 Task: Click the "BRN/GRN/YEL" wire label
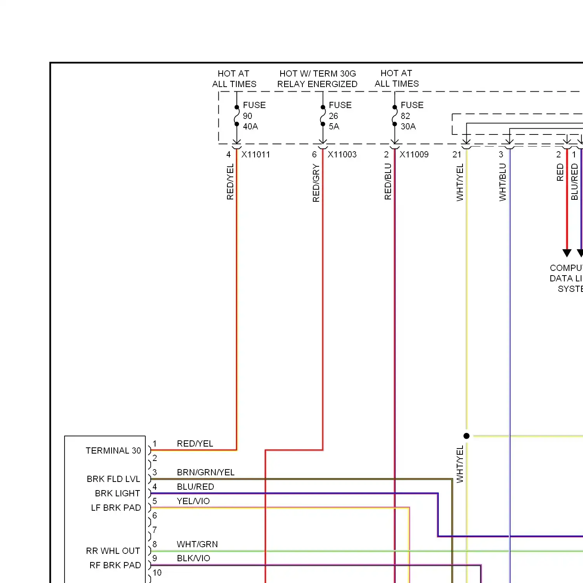pyautogui.click(x=206, y=472)
